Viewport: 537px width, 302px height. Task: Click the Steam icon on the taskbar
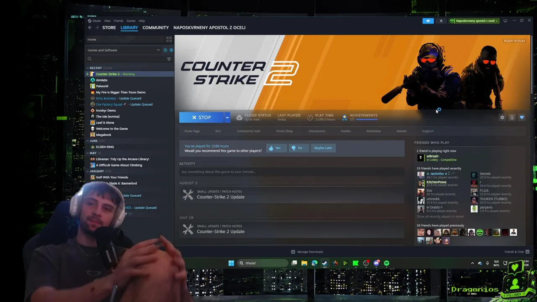point(325,263)
